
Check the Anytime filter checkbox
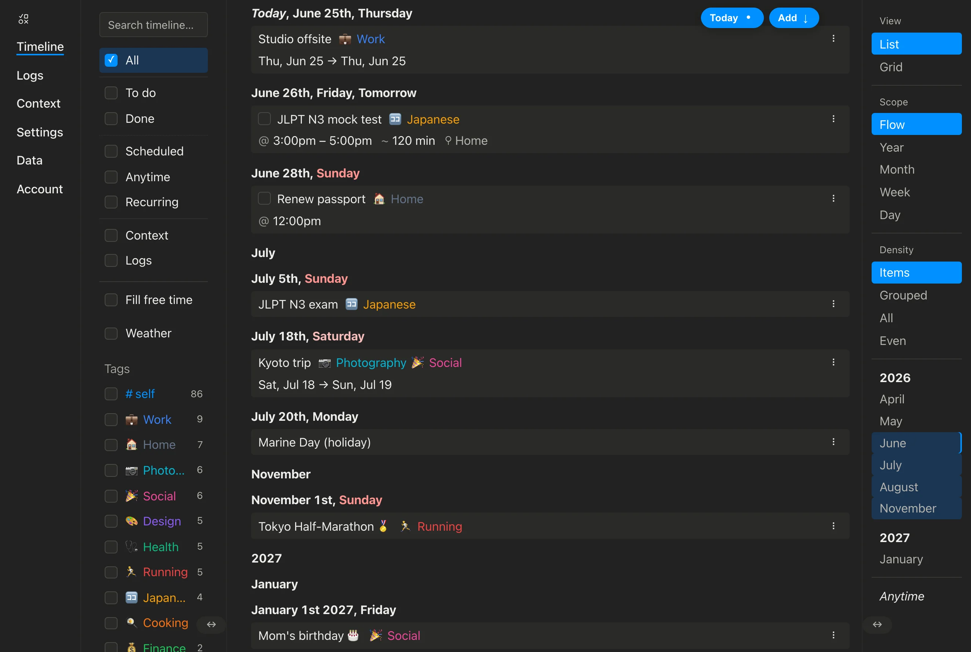[111, 177]
